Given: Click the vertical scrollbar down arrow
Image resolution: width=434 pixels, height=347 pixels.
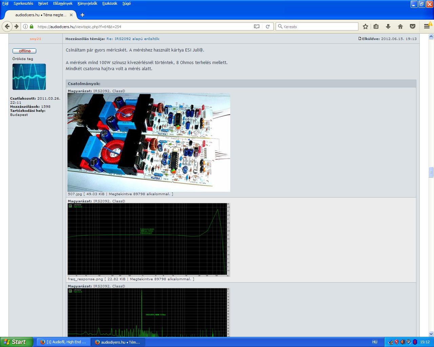Looking at the screenshot, I should (x=431, y=334).
